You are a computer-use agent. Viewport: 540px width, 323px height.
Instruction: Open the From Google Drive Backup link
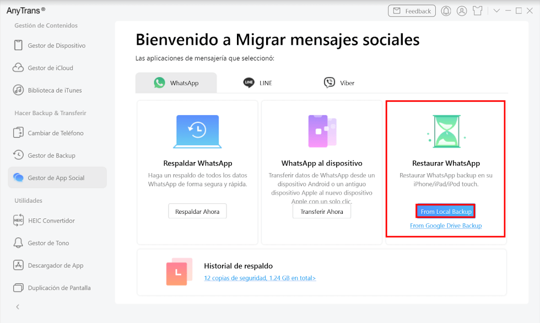tap(446, 225)
